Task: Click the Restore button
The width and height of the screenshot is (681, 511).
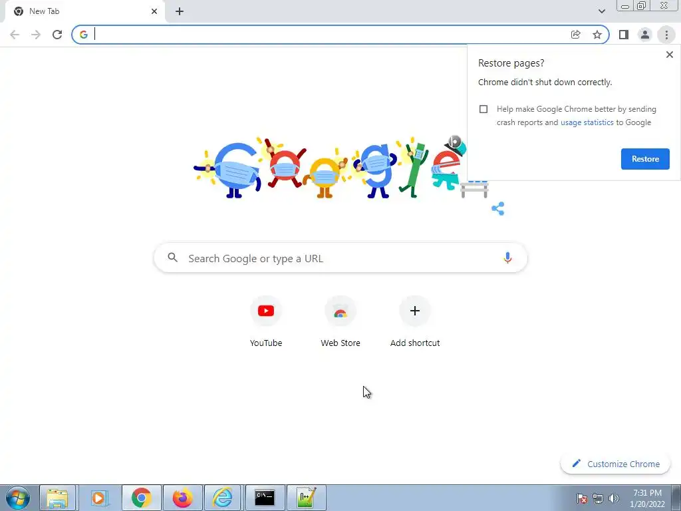Action: tap(645, 159)
